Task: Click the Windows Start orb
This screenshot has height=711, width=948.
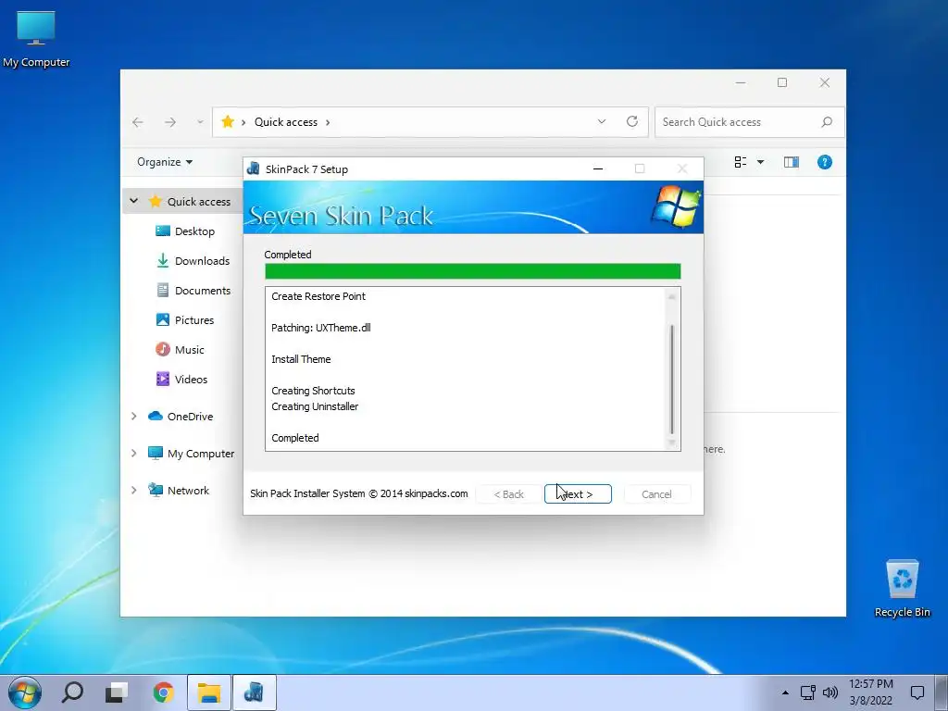Action: click(x=25, y=692)
